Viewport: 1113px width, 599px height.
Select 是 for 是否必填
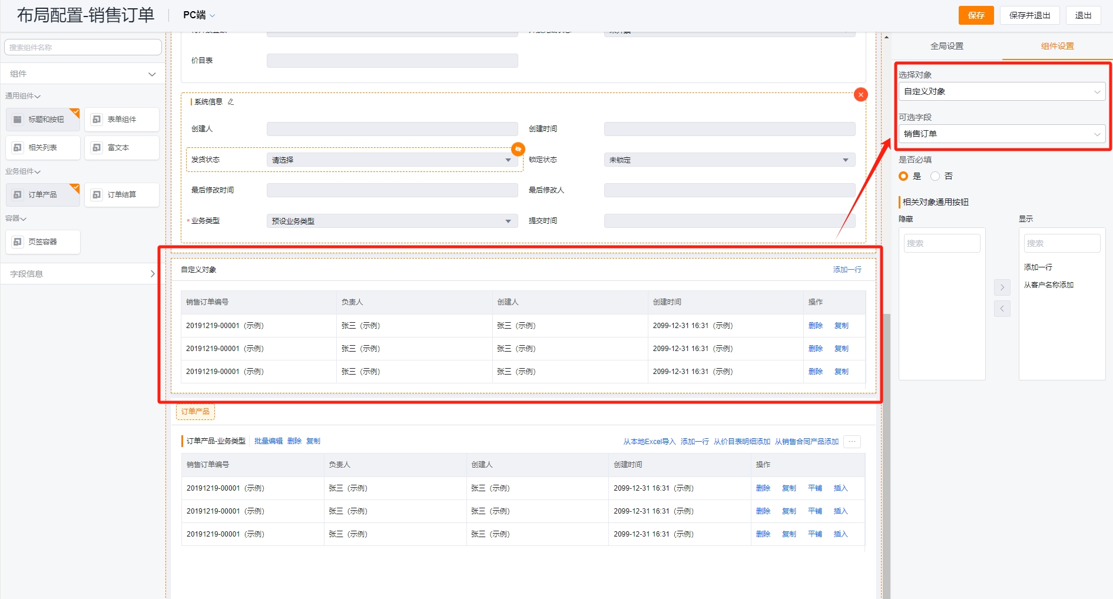[x=903, y=176]
